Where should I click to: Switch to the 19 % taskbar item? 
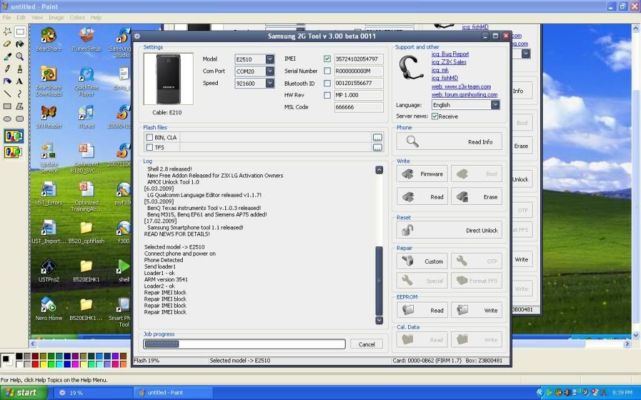[93, 392]
